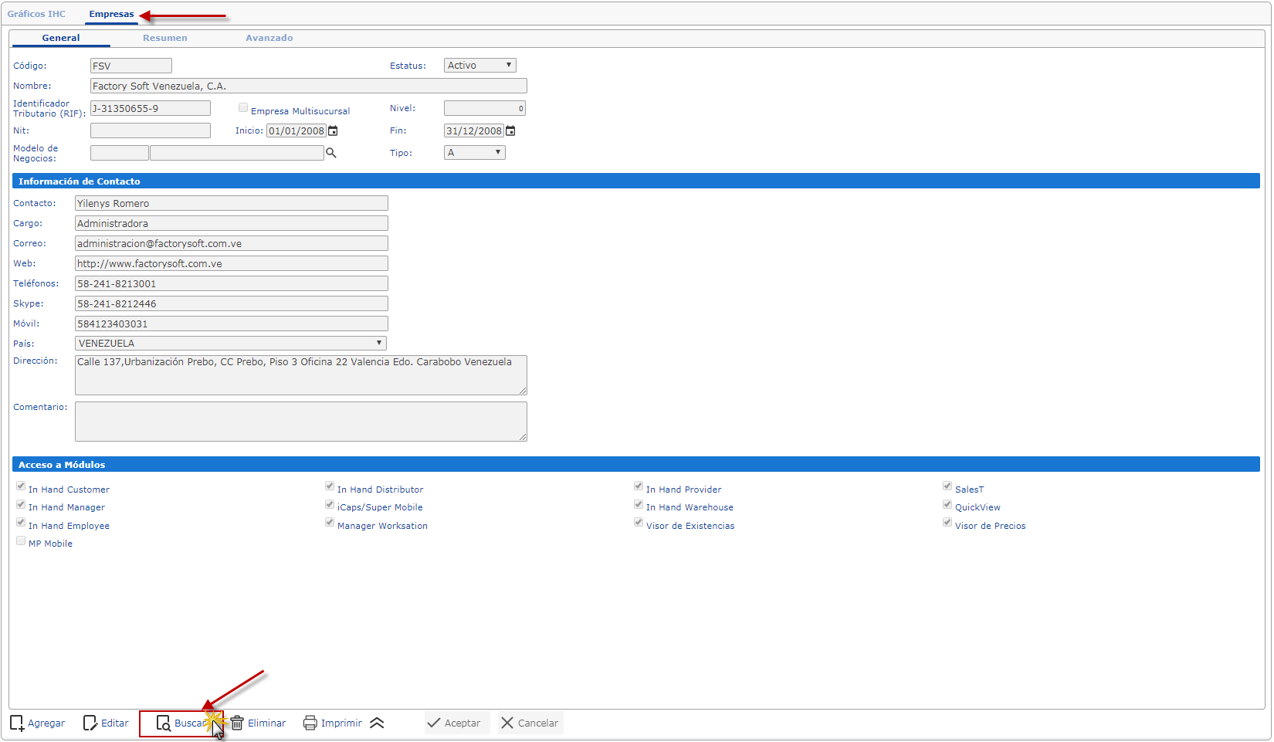Screen dimensions: 1274x742
Task: Open the Inicio date calendar picker
Action: coord(333,131)
